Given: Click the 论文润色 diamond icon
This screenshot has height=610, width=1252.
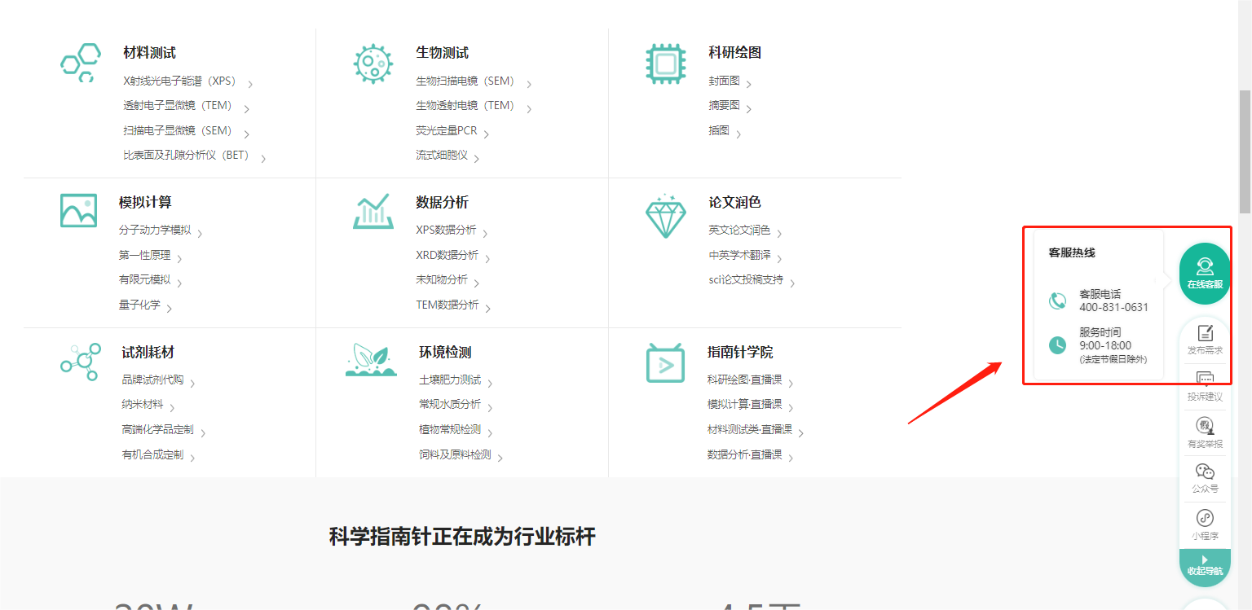Looking at the screenshot, I should [x=666, y=213].
